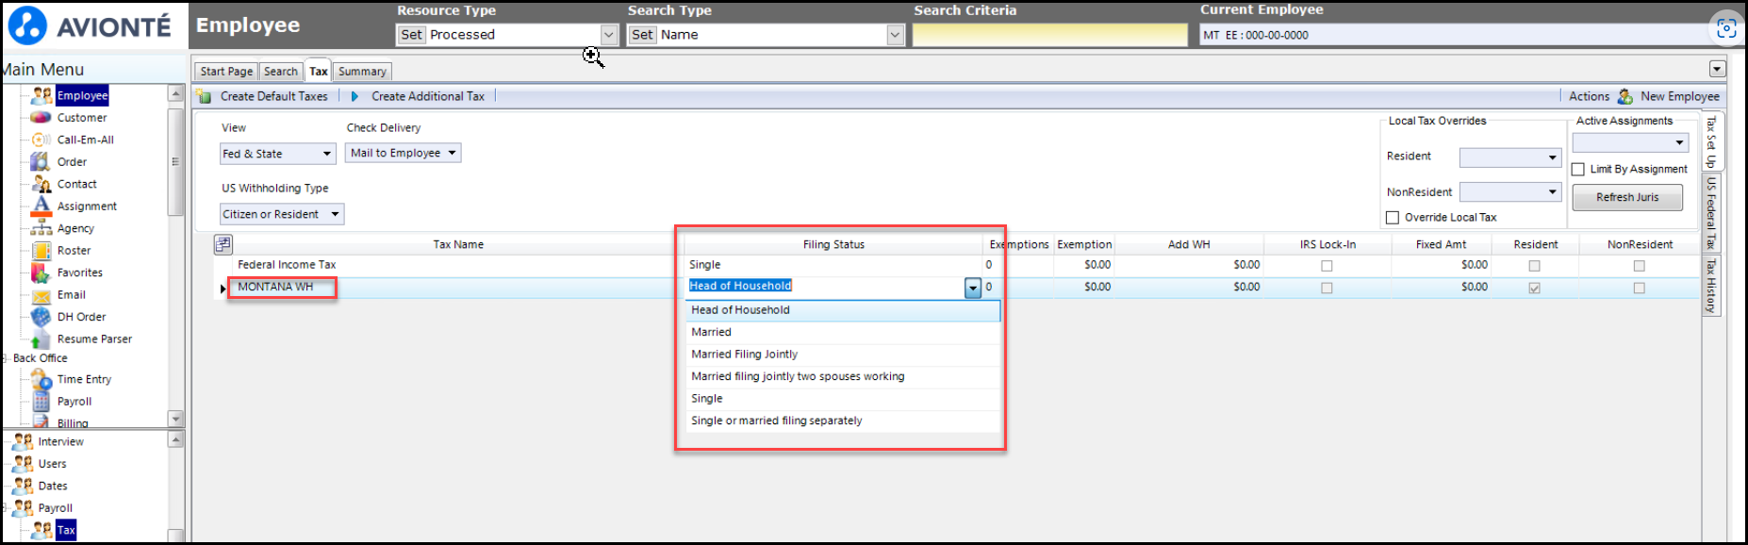Click the tab list dropdown button at right
1748x545 pixels.
pos(1717,69)
